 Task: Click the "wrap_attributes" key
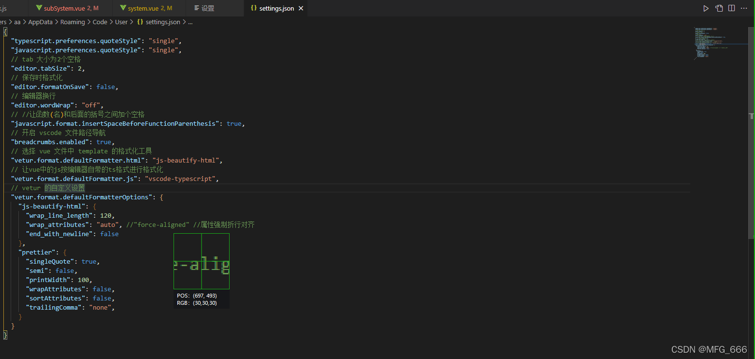click(58, 224)
